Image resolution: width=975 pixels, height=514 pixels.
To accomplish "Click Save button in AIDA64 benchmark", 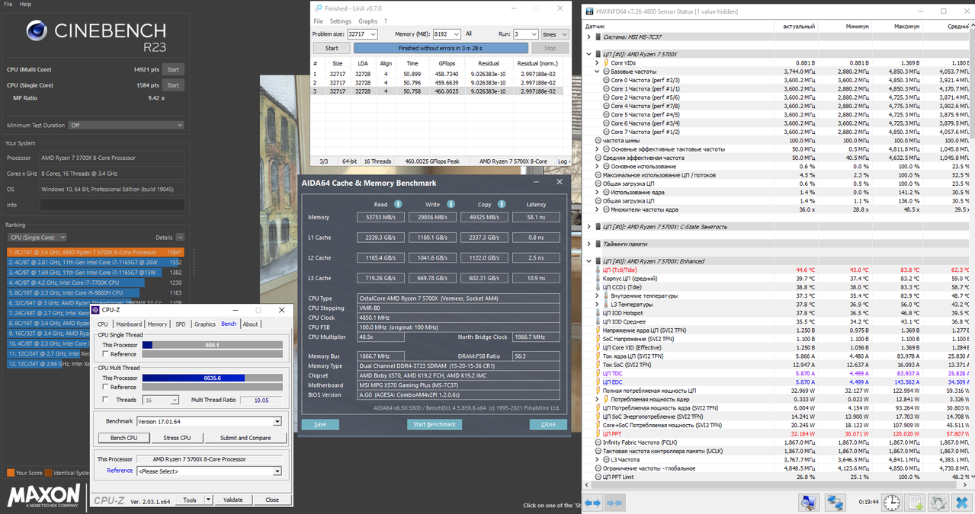I will pyautogui.click(x=320, y=424).
